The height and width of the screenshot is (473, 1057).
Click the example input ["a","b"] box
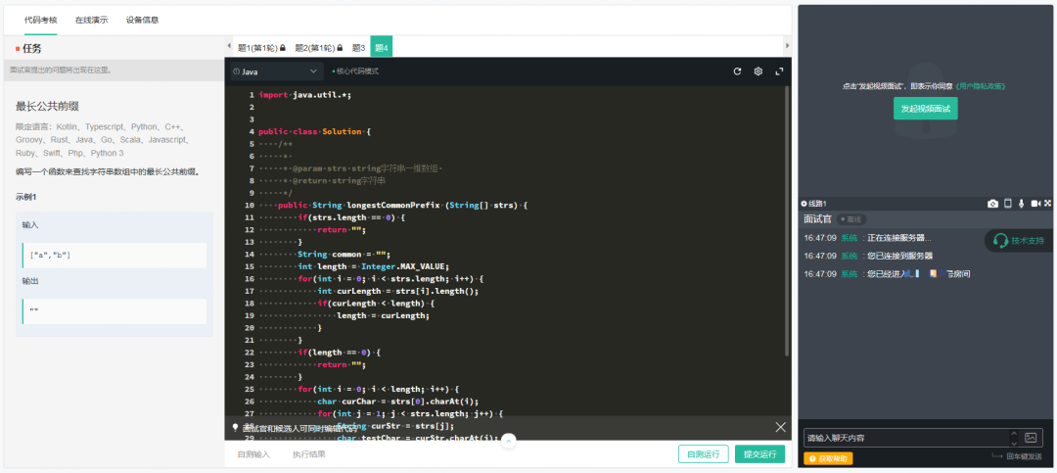[114, 256]
